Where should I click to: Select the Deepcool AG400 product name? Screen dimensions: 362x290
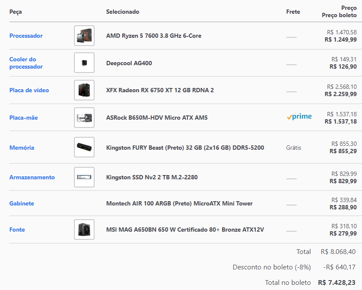tap(129, 63)
